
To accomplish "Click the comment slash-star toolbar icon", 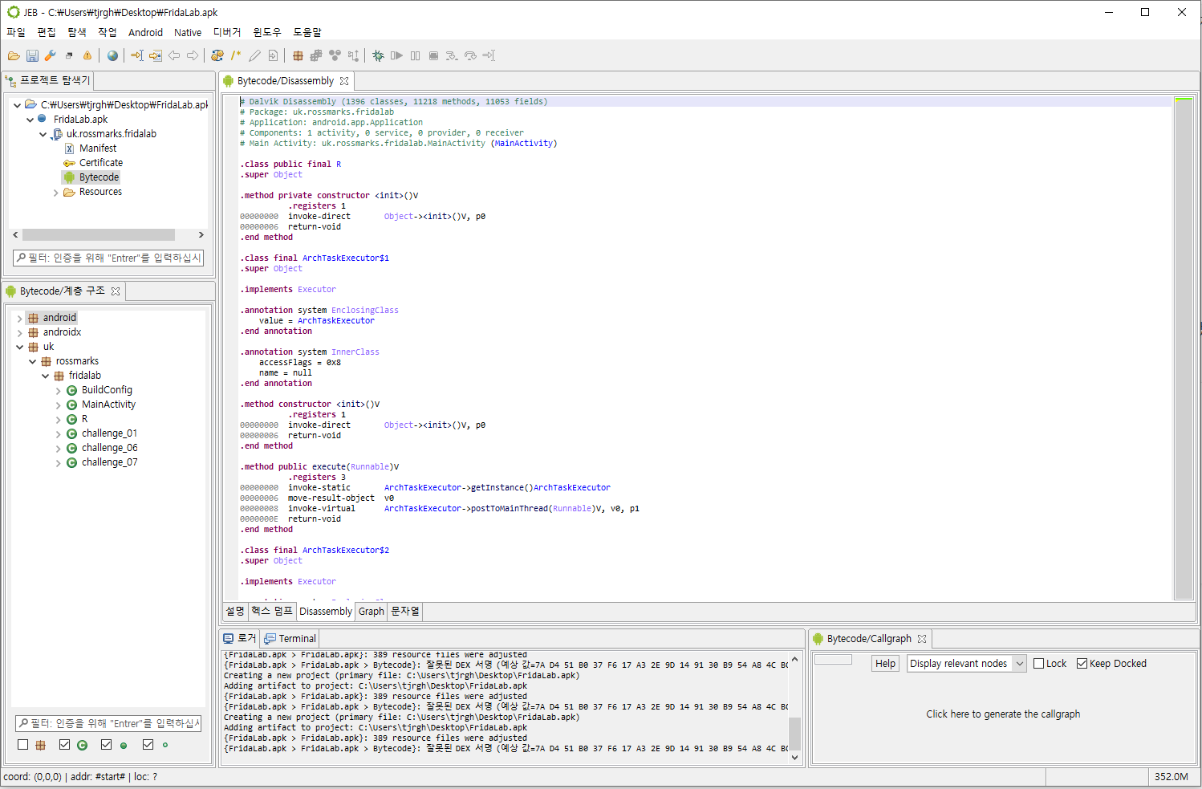I will (x=236, y=55).
